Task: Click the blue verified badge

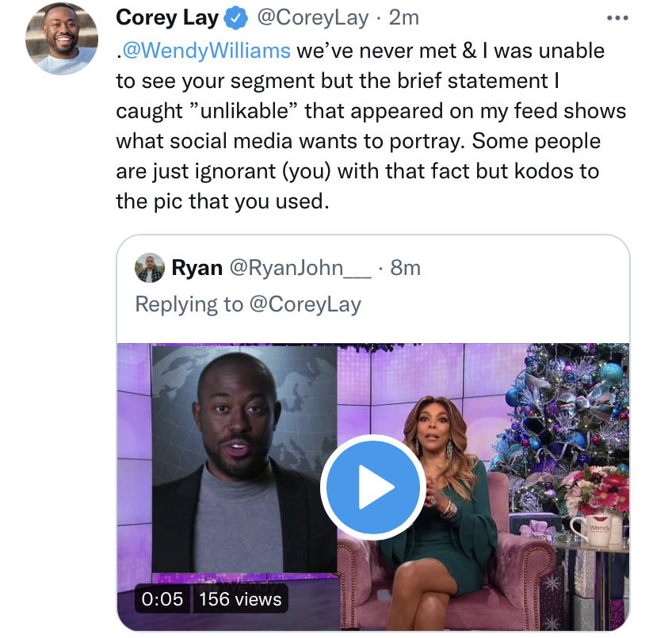Action: (x=236, y=18)
